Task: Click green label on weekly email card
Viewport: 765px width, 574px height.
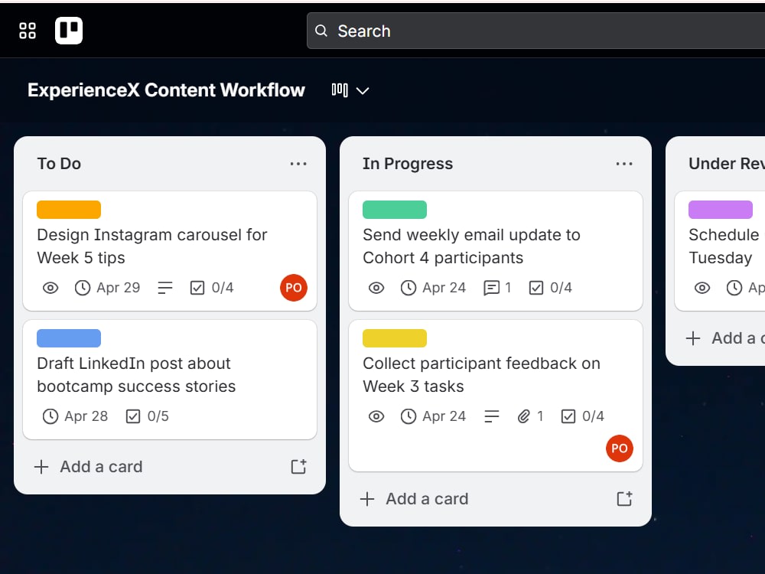Action: (395, 210)
